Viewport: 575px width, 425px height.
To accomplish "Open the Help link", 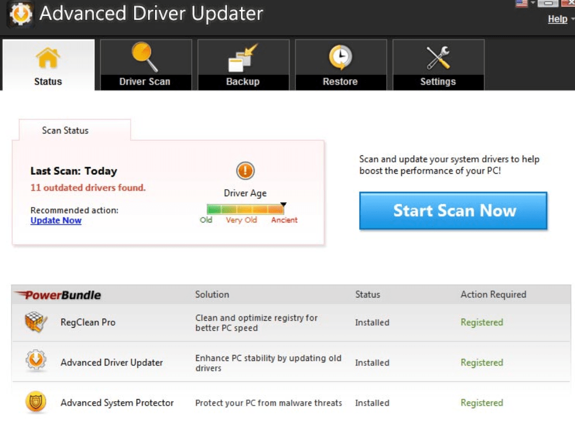I will point(557,19).
